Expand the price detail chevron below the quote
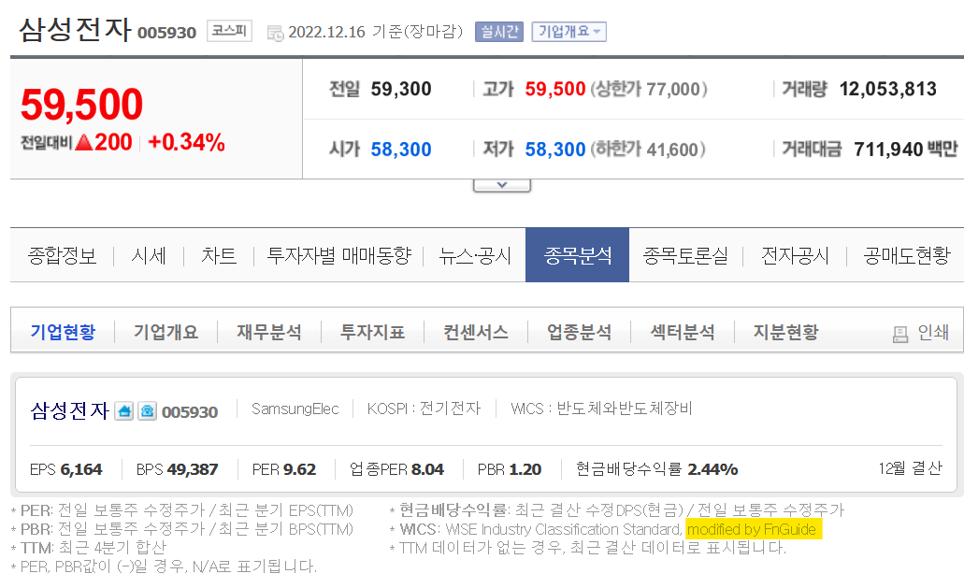 [502, 185]
